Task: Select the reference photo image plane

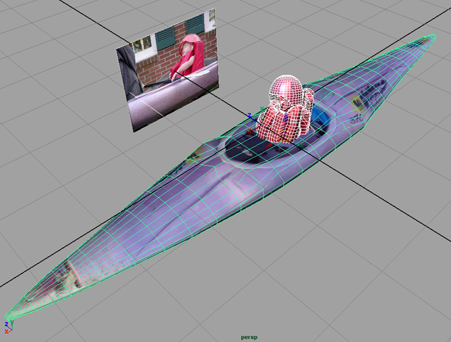Action: [x=168, y=70]
